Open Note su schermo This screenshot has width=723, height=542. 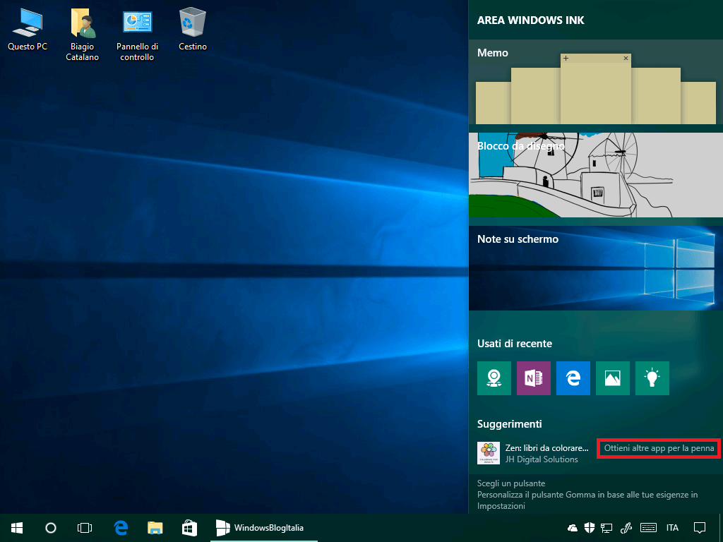tap(595, 268)
